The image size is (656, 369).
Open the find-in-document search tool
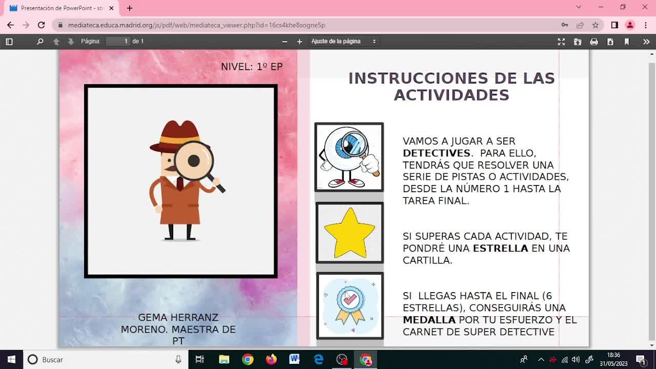click(40, 42)
